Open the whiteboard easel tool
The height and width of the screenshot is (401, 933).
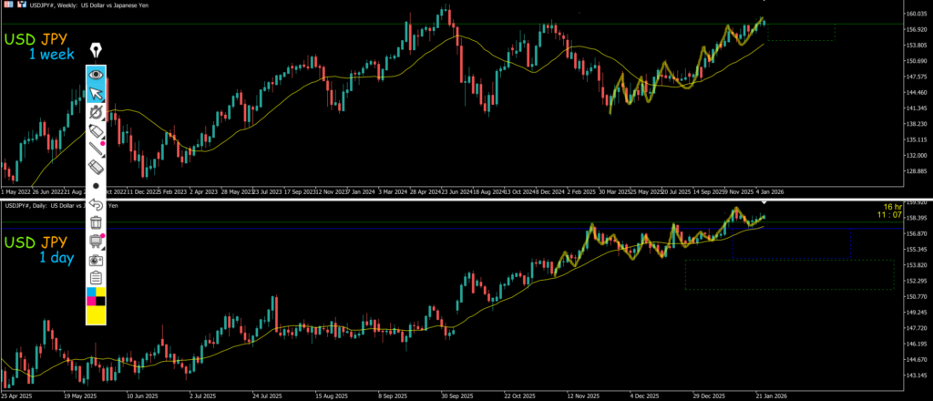pos(96,241)
